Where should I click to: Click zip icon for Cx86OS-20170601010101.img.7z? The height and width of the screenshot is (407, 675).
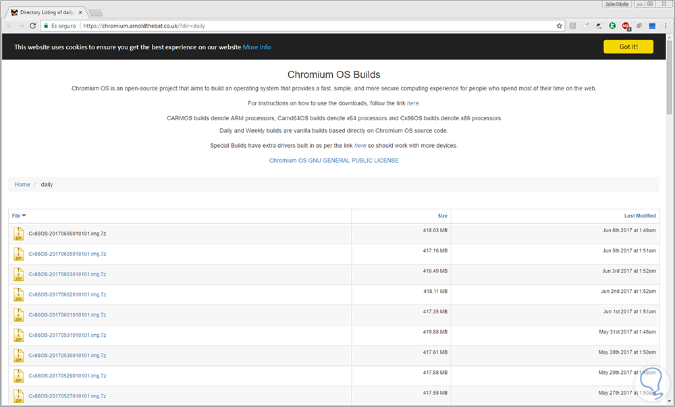point(18,315)
